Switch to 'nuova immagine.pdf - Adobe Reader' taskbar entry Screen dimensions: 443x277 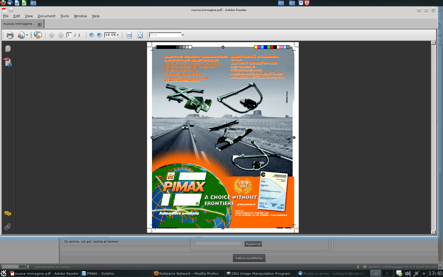click(44, 273)
